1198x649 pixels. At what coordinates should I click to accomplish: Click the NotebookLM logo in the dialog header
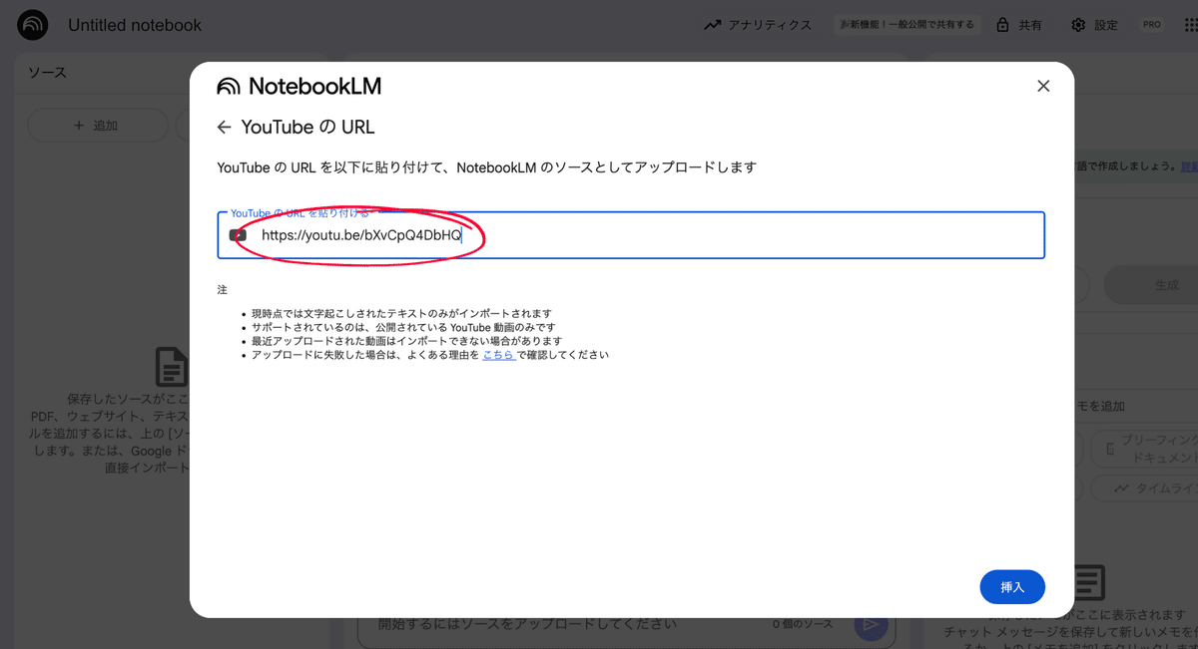click(x=229, y=87)
